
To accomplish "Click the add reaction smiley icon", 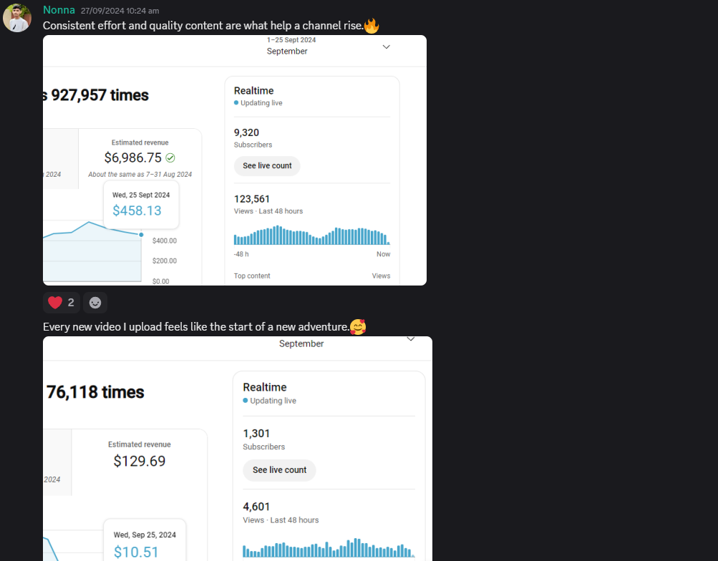I will pyautogui.click(x=95, y=303).
